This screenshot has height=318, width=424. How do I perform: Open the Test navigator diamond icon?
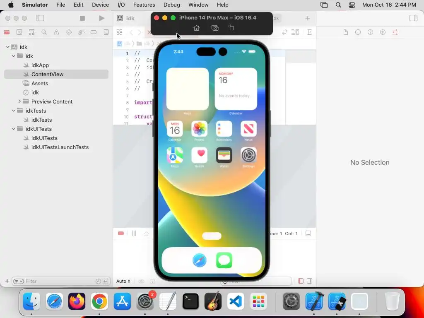pos(69,32)
